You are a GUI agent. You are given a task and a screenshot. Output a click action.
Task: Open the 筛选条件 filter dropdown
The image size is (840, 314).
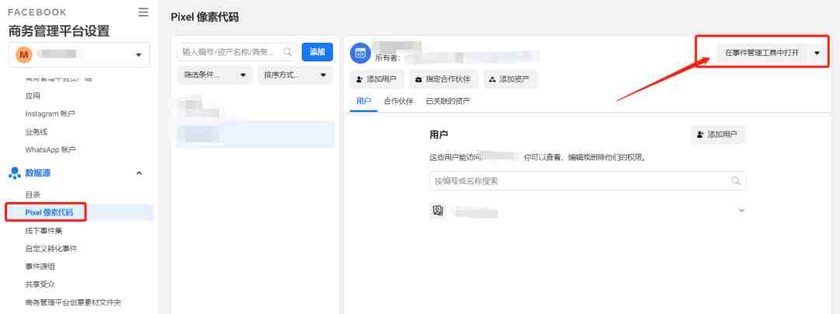point(215,75)
